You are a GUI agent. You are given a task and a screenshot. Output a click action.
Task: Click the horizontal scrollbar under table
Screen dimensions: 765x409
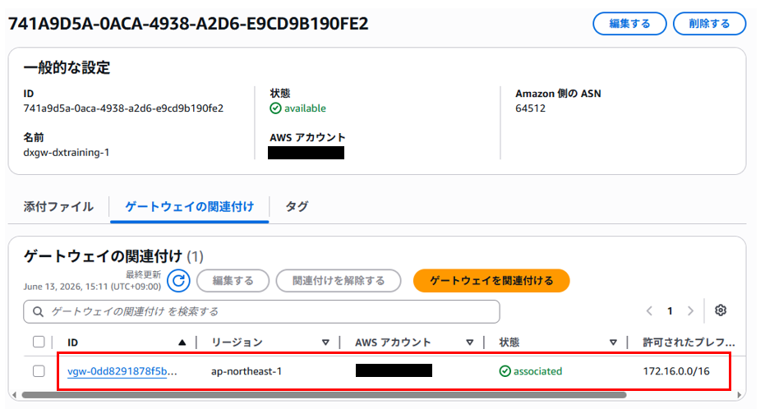[324, 395]
